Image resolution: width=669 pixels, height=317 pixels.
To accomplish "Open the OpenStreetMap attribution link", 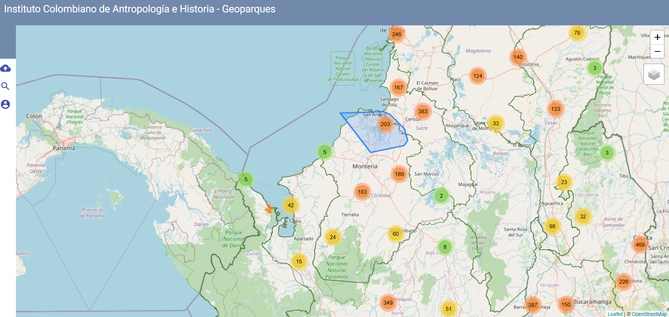I will 649,314.
